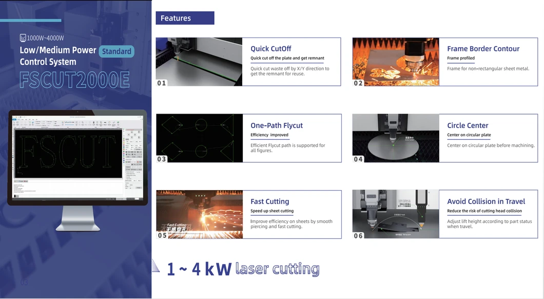This screenshot has width=544, height=299.
Task: Click 'Frame for non-rectangular sheet metal.' description
Action: [x=488, y=69]
